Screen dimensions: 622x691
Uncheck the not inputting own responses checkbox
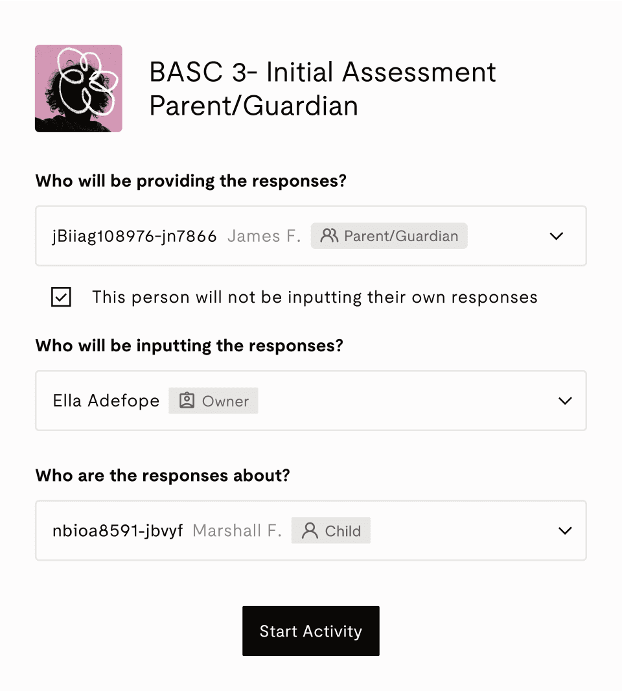[62, 297]
